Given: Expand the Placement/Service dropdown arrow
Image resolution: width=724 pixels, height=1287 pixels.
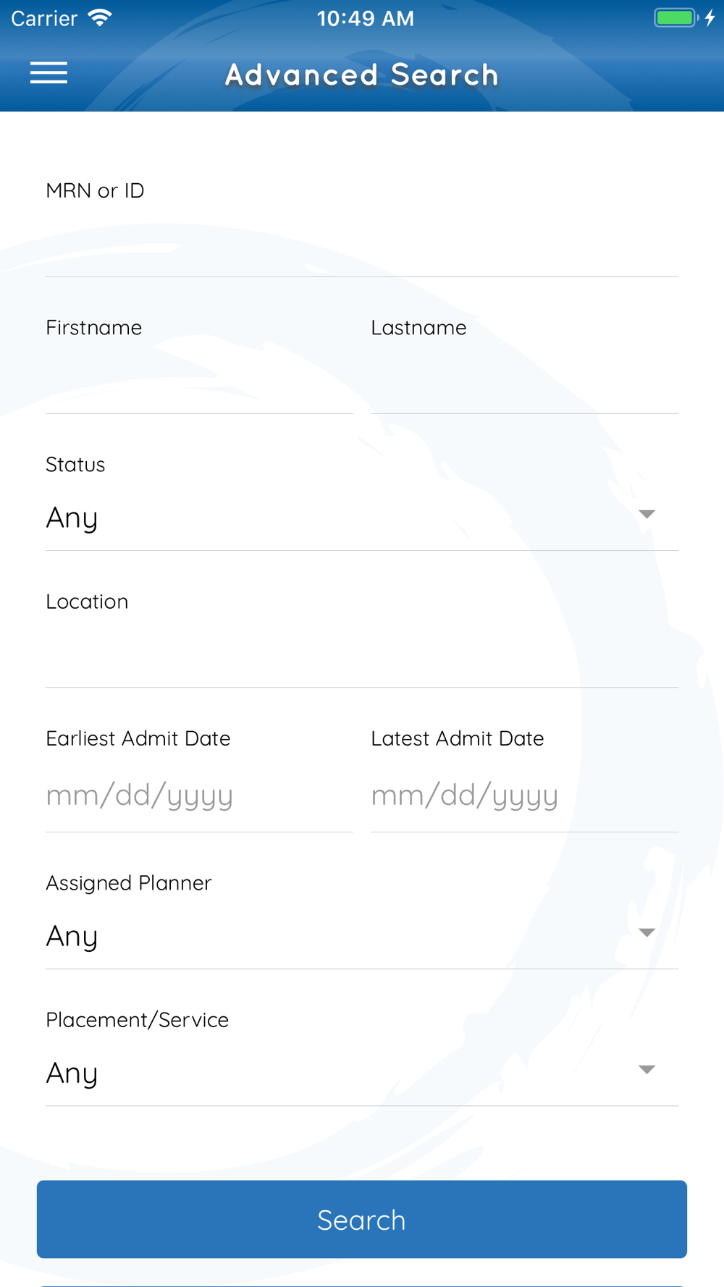Looking at the screenshot, I should pyautogui.click(x=647, y=1070).
